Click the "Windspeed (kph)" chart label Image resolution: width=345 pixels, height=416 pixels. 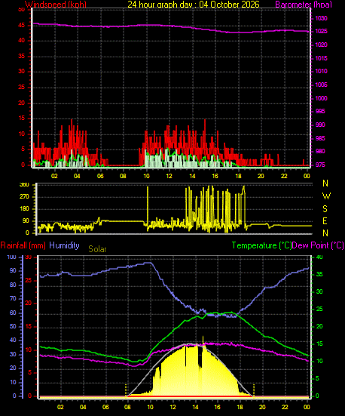click(x=56, y=5)
